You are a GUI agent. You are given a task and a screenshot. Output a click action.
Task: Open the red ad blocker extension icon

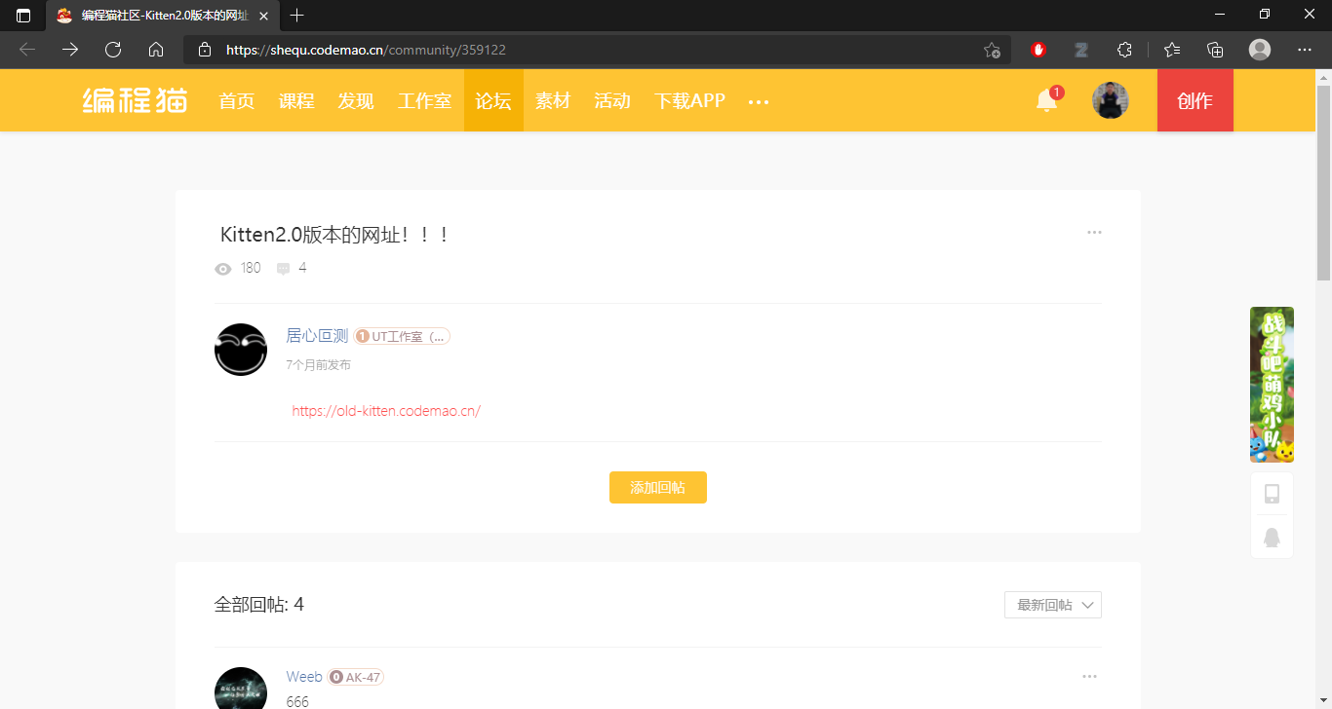1038,50
